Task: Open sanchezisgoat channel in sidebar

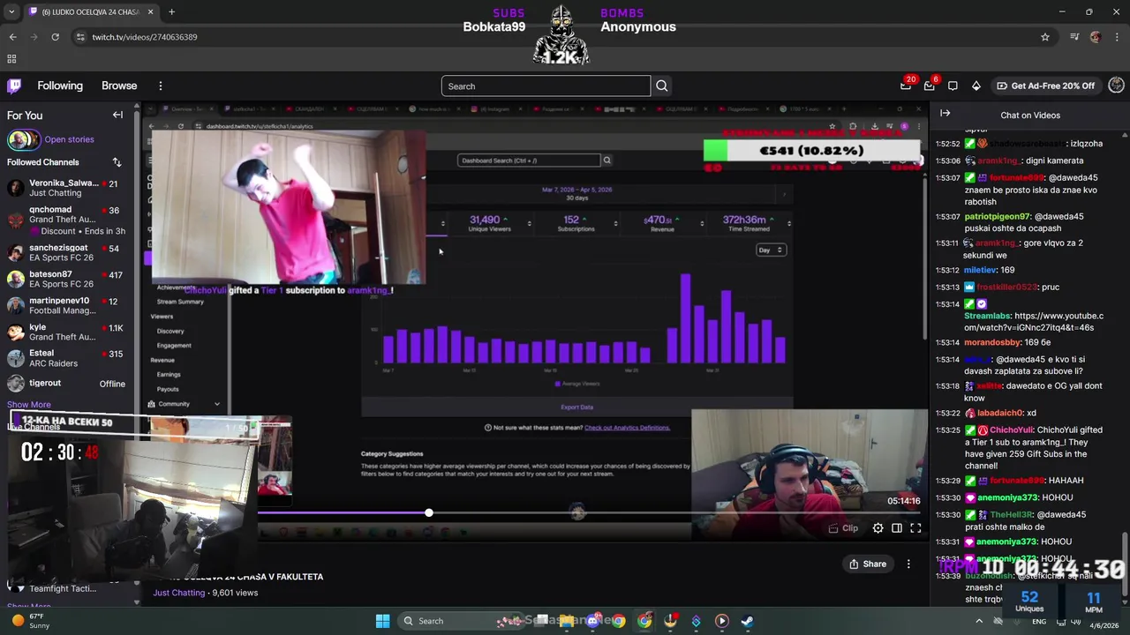Action: [x=69, y=253]
